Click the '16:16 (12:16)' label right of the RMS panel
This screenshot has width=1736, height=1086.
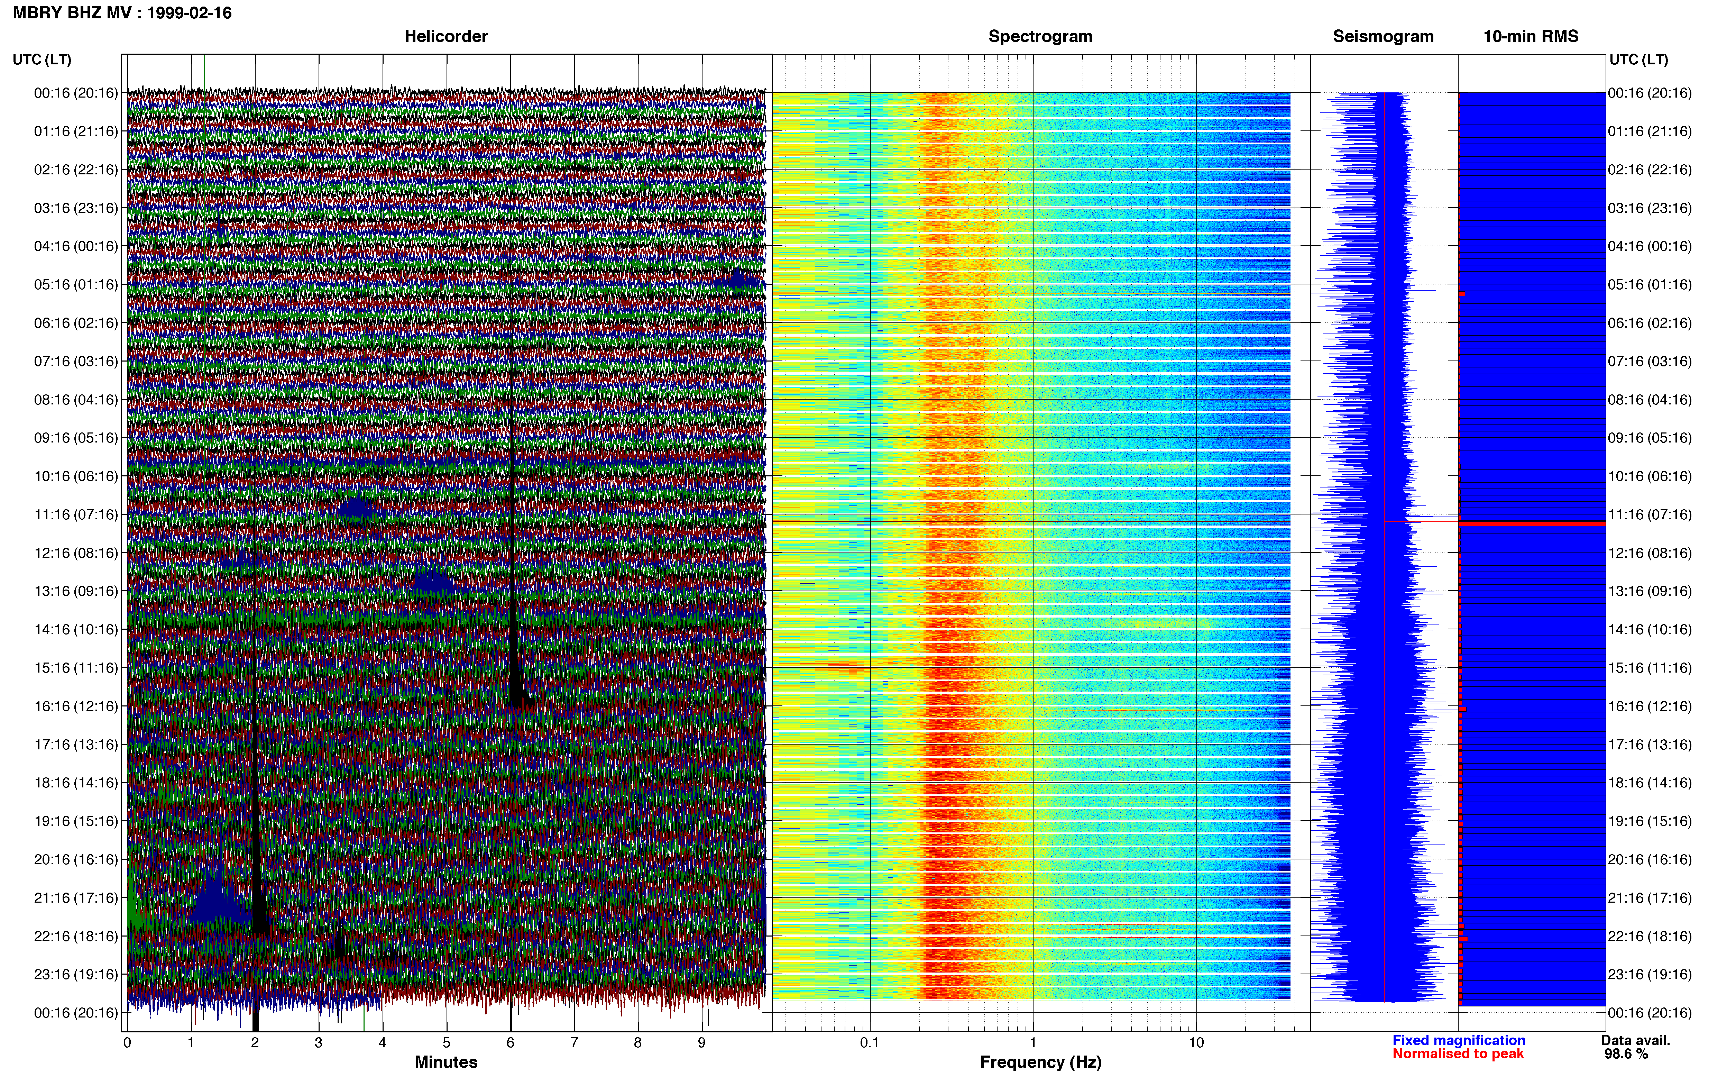(1650, 707)
